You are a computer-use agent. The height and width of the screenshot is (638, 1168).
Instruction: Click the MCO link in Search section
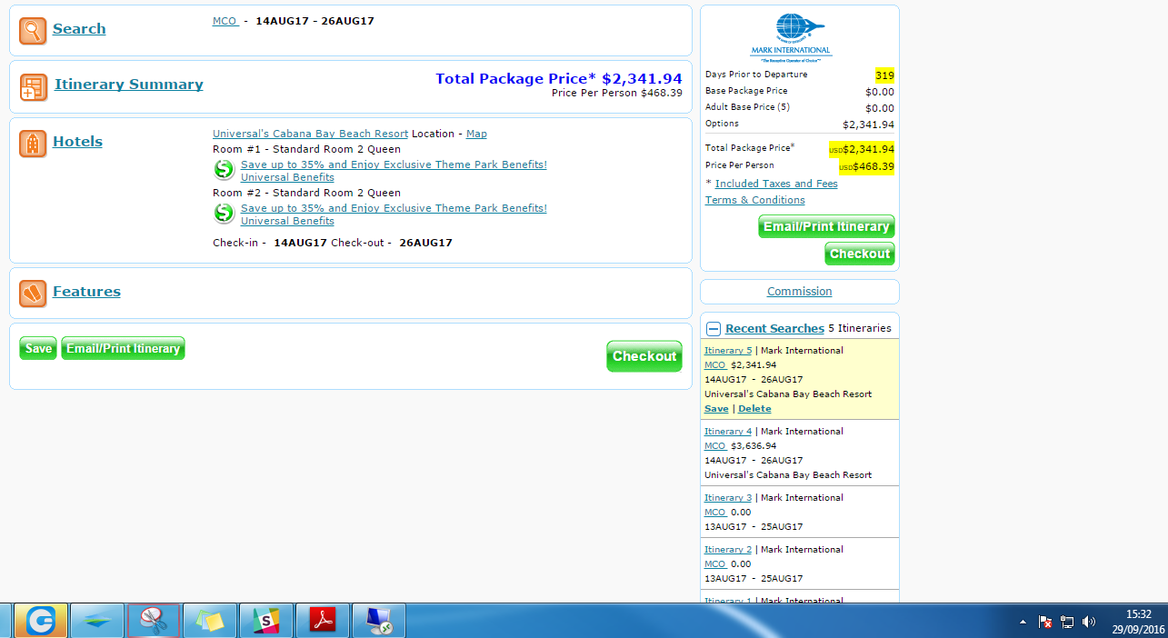point(225,21)
